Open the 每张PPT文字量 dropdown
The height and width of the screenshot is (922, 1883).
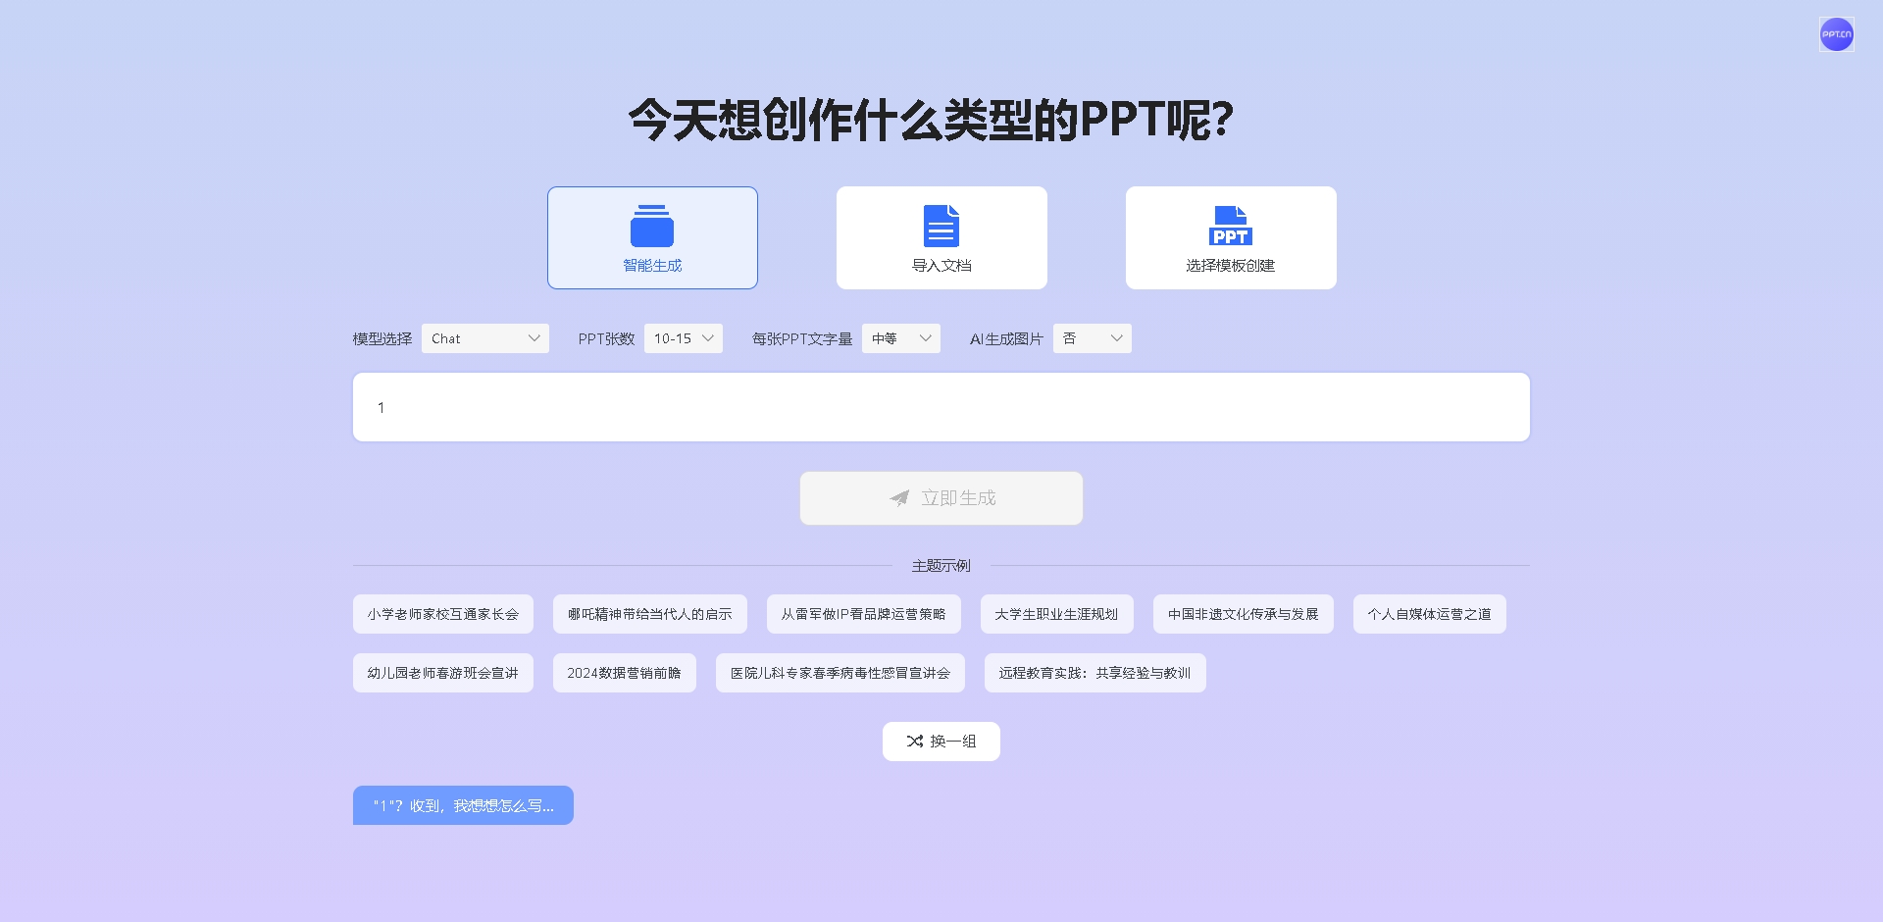click(x=900, y=338)
